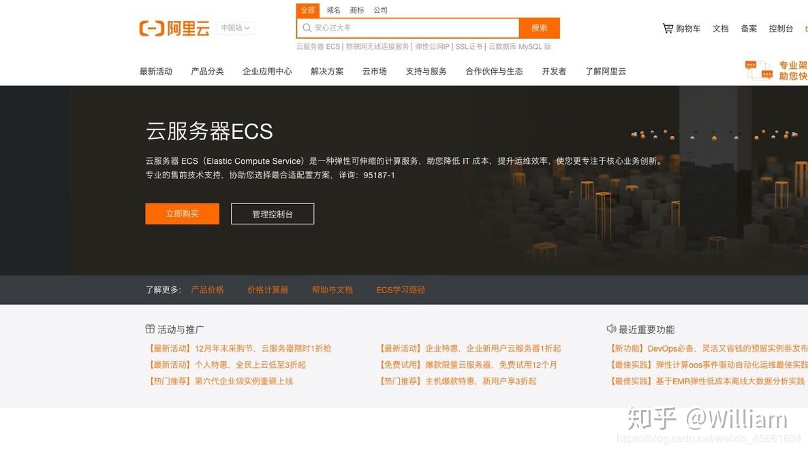Open 文档 in the top bar

click(x=720, y=29)
